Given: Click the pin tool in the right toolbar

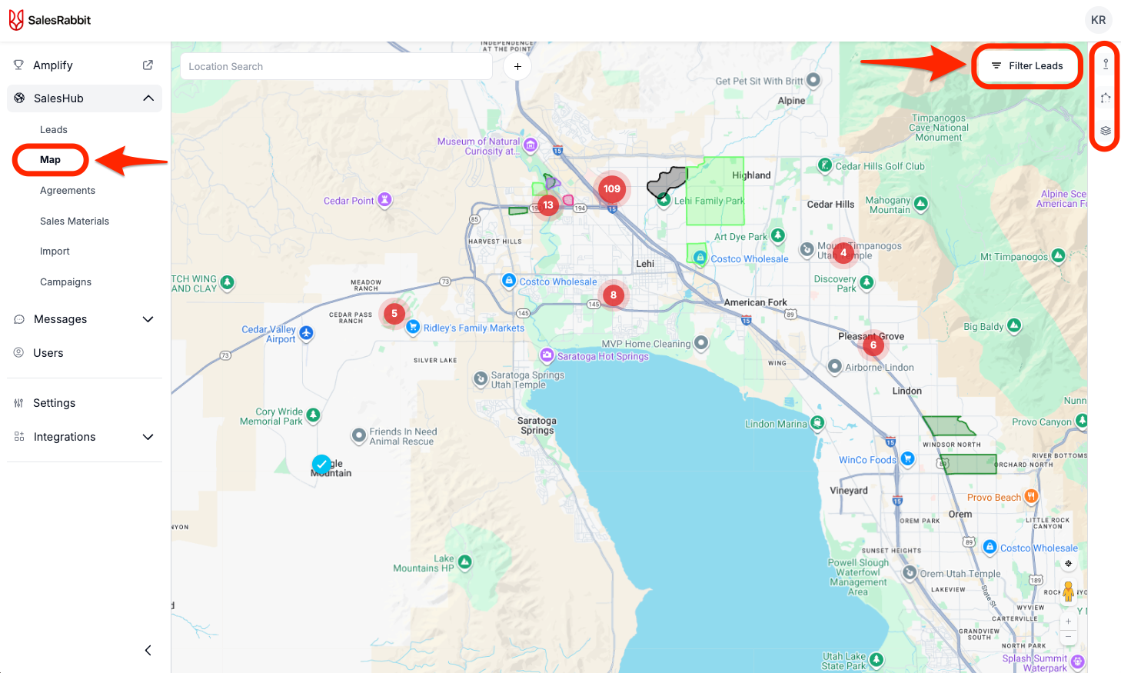Looking at the screenshot, I should (x=1105, y=65).
